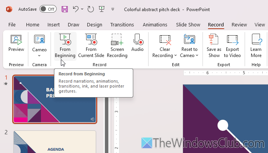This screenshot has height=153, width=268.
Task: Record From Current Slide
Action: pos(91,46)
